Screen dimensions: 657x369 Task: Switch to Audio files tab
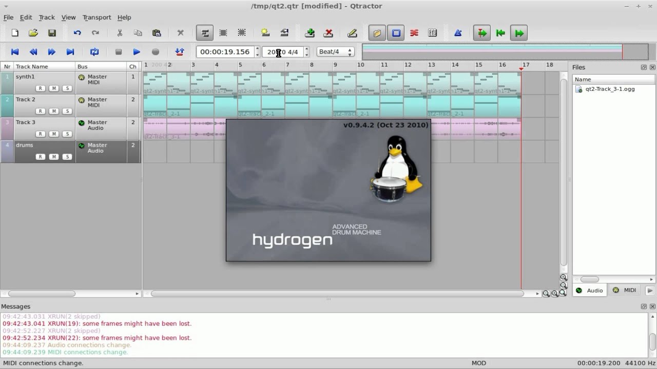589,290
